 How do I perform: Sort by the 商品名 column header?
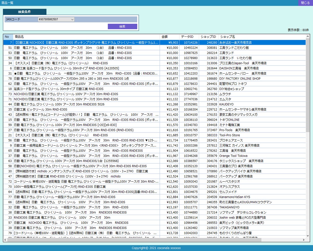tap(86, 37)
